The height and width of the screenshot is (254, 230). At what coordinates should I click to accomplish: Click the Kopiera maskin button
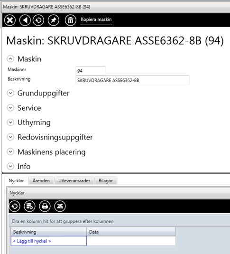(x=96, y=19)
